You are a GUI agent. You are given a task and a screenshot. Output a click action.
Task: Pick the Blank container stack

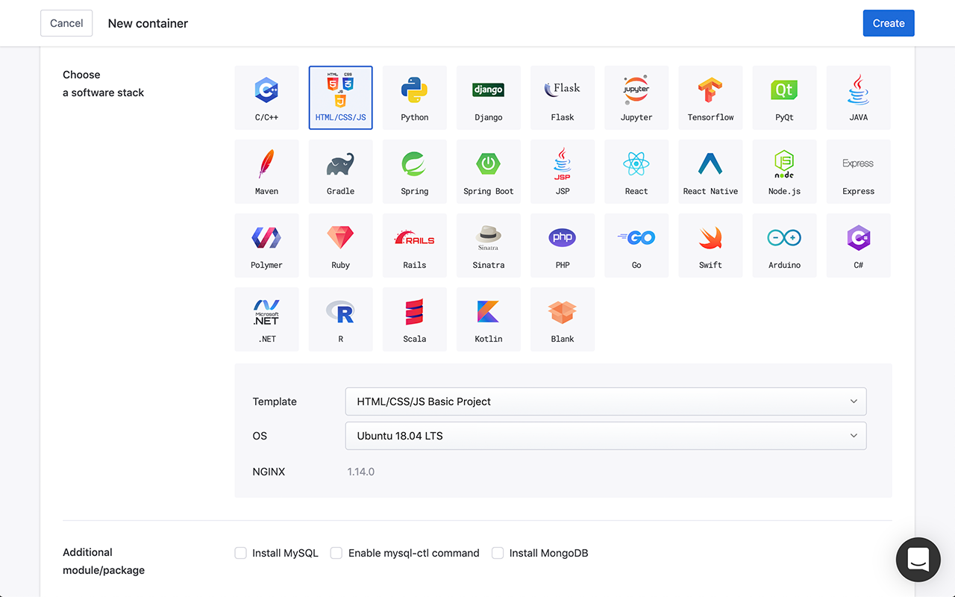(x=562, y=319)
